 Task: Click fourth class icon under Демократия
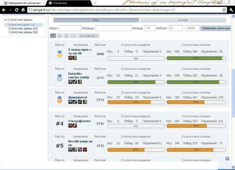[85, 102]
